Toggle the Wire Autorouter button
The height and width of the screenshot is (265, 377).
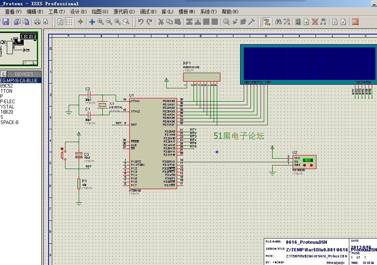pos(267,22)
